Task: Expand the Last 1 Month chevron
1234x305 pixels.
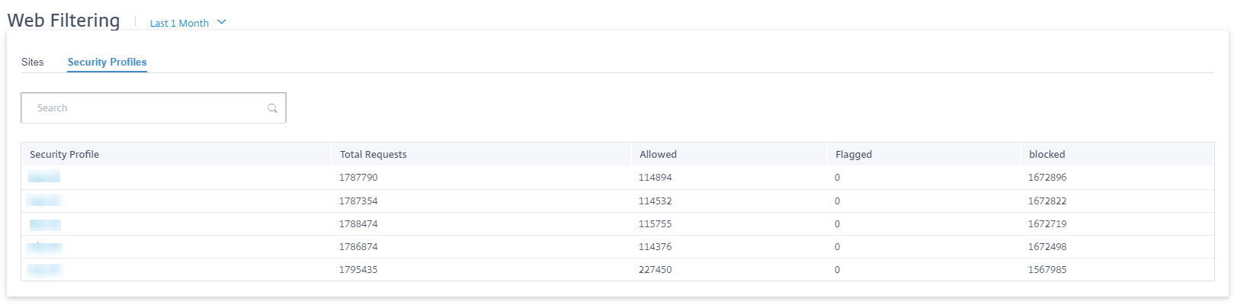Action: click(222, 22)
